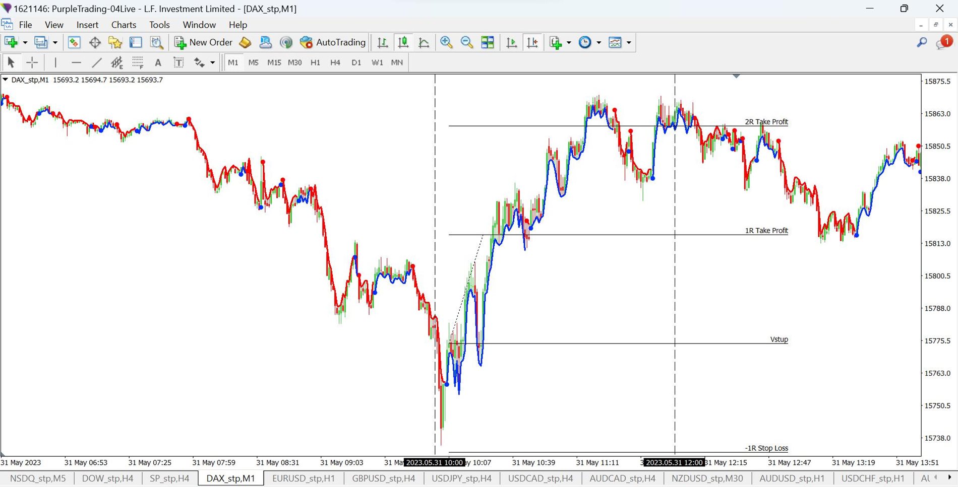Switch to the EURUSD_stp,H1 chart tab
958x487 pixels.
(303, 478)
